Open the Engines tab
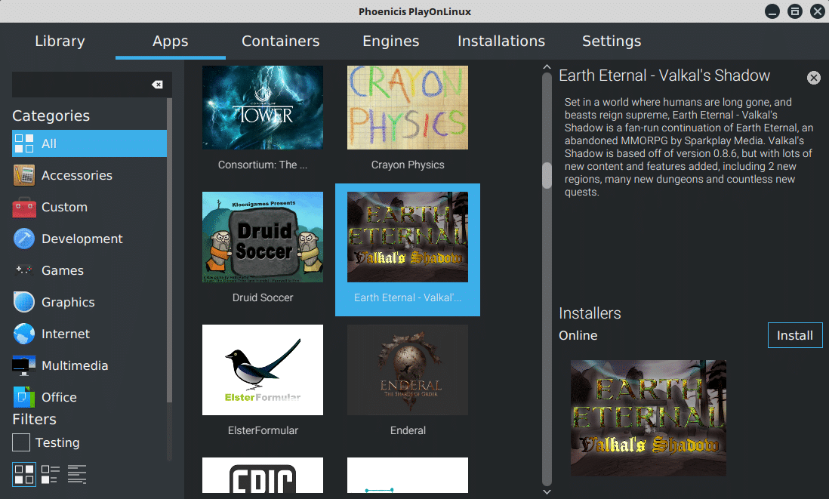829x499 pixels. pos(390,41)
